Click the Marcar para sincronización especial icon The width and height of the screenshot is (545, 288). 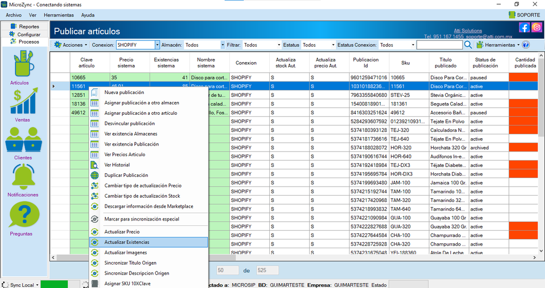95,219
